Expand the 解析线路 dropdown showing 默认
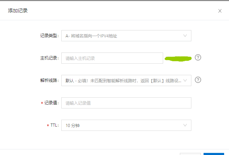 (x=126, y=80)
